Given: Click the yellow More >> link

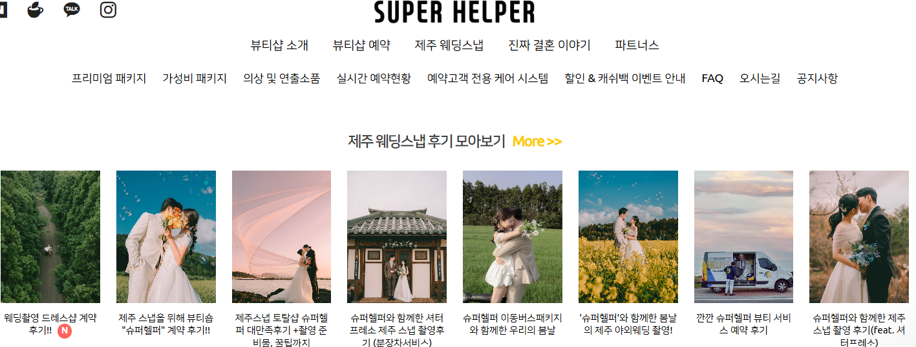Looking at the screenshot, I should coord(537,142).
